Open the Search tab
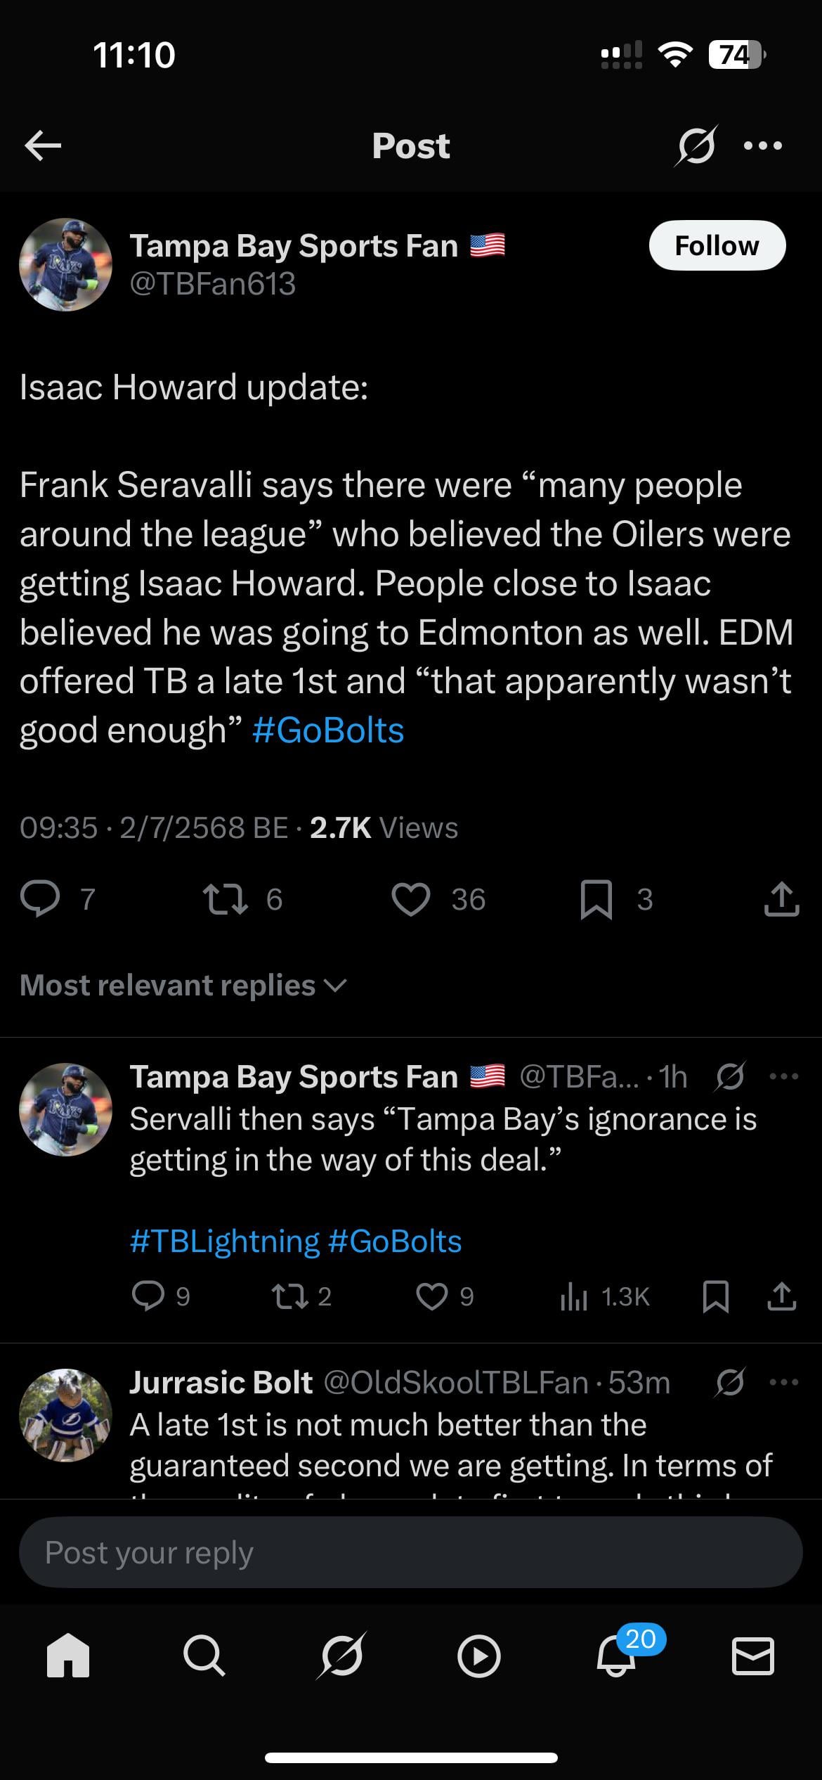The height and width of the screenshot is (1780, 822). click(204, 1657)
